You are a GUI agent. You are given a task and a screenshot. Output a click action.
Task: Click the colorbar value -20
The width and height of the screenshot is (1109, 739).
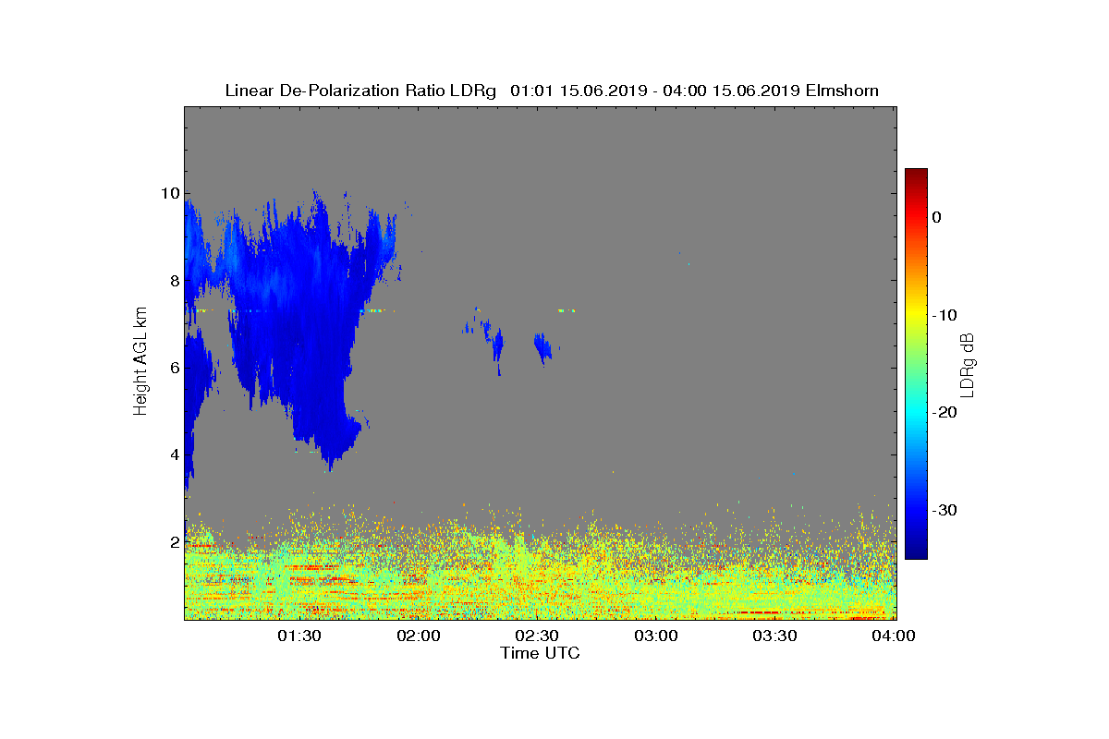point(944,413)
